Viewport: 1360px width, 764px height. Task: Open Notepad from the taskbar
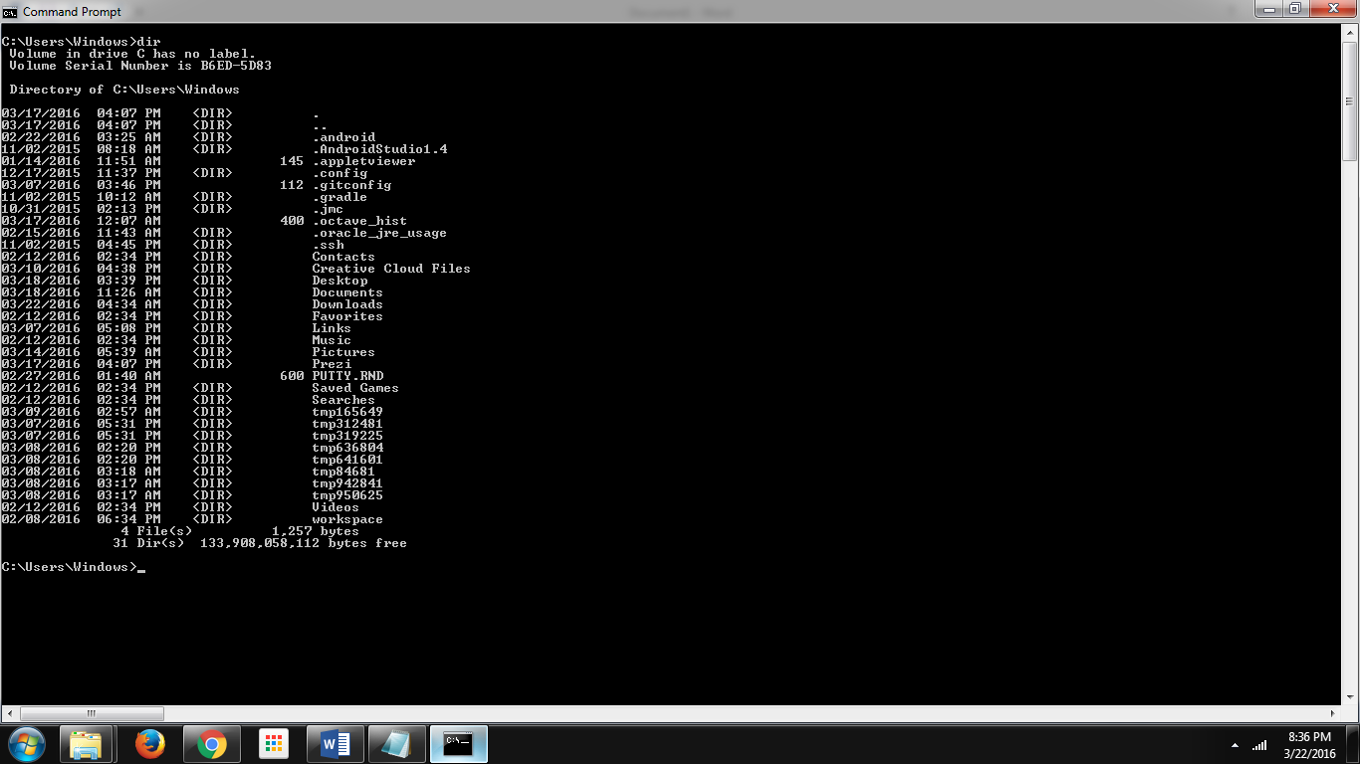396,743
